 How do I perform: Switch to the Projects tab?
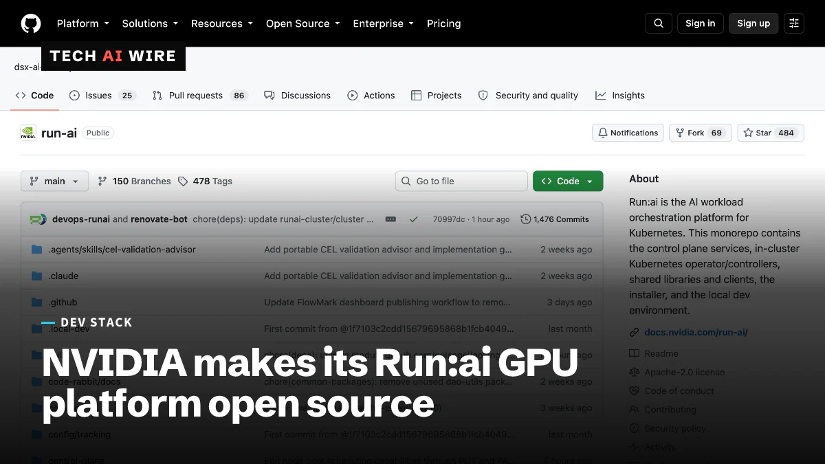[436, 96]
